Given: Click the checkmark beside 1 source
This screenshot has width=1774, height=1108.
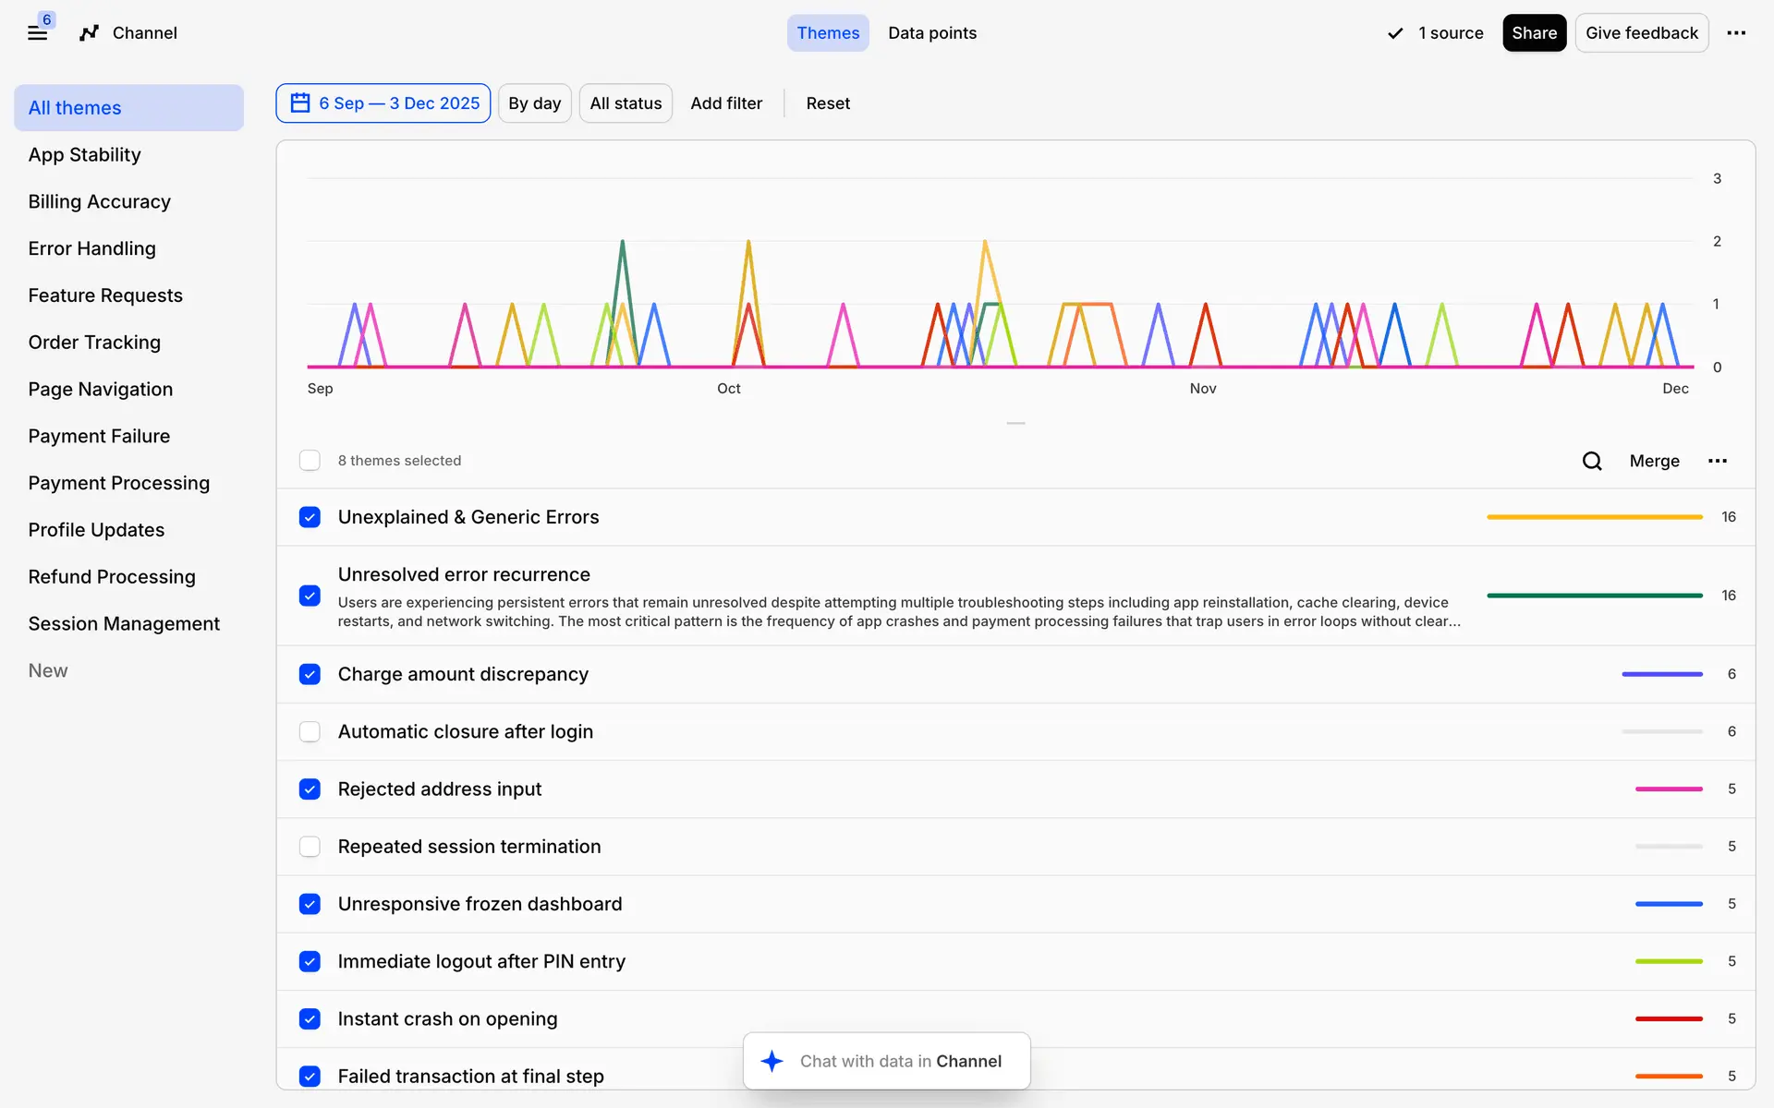Looking at the screenshot, I should [1395, 33].
